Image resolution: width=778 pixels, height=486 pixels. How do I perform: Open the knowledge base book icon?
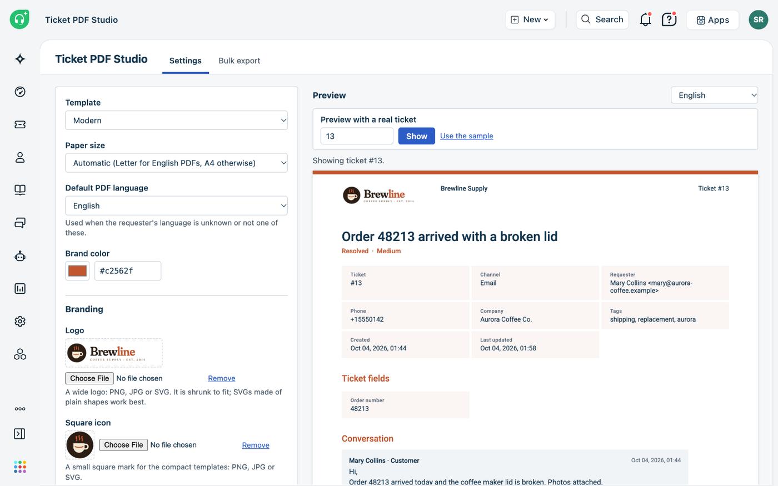pyautogui.click(x=20, y=190)
